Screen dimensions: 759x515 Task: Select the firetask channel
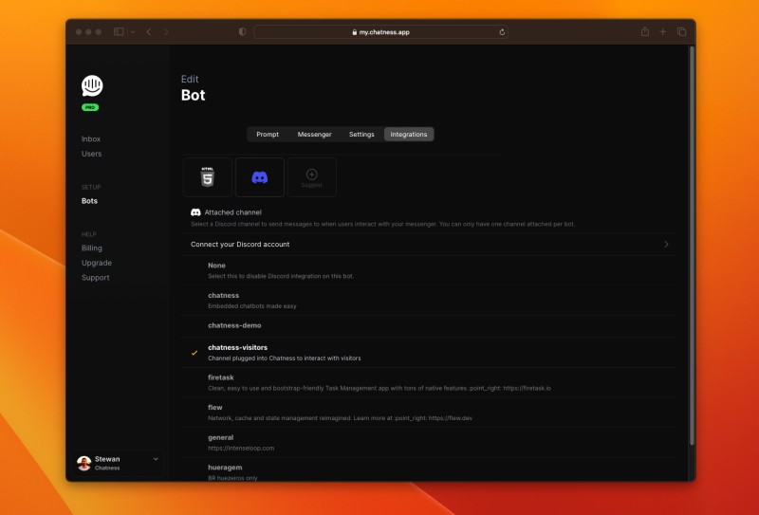[429, 383]
